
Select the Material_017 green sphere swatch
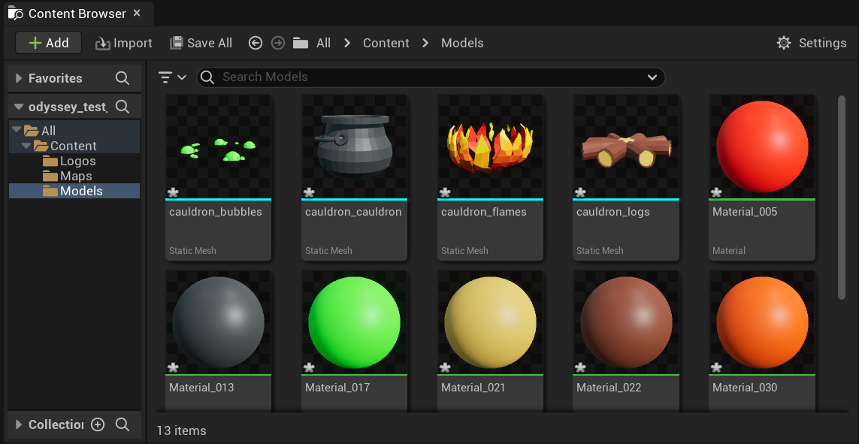(x=354, y=322)
